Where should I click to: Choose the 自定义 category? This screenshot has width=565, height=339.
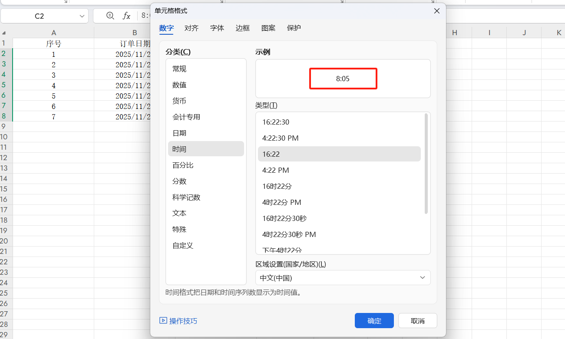tap(183, 246)
